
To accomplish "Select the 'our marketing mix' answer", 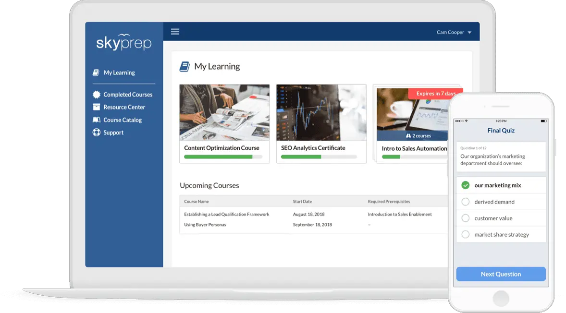I will (x=501, y=185).
